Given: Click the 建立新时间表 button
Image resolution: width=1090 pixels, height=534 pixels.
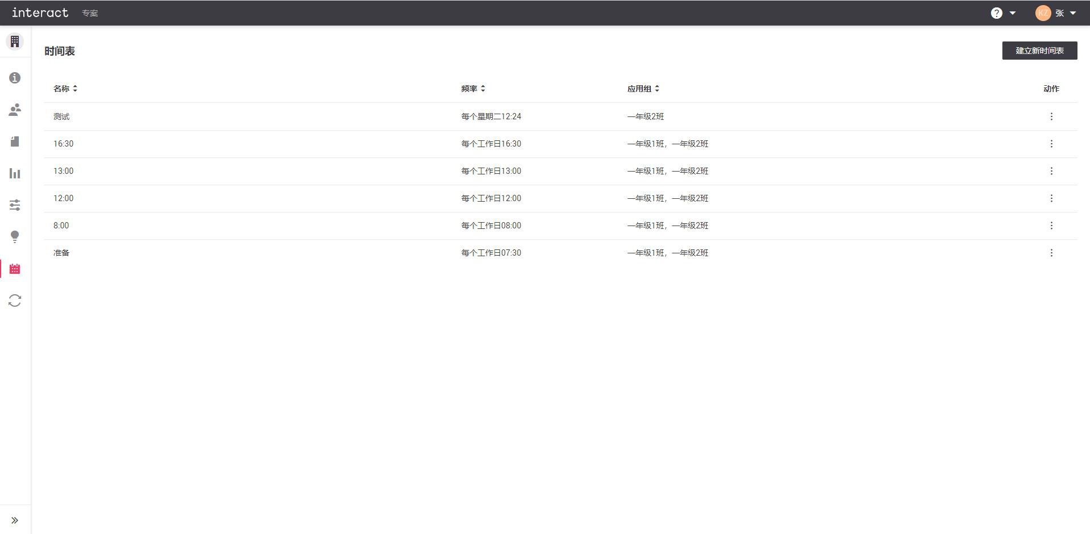Looking at the screenshot, I should coord(1039,51).
